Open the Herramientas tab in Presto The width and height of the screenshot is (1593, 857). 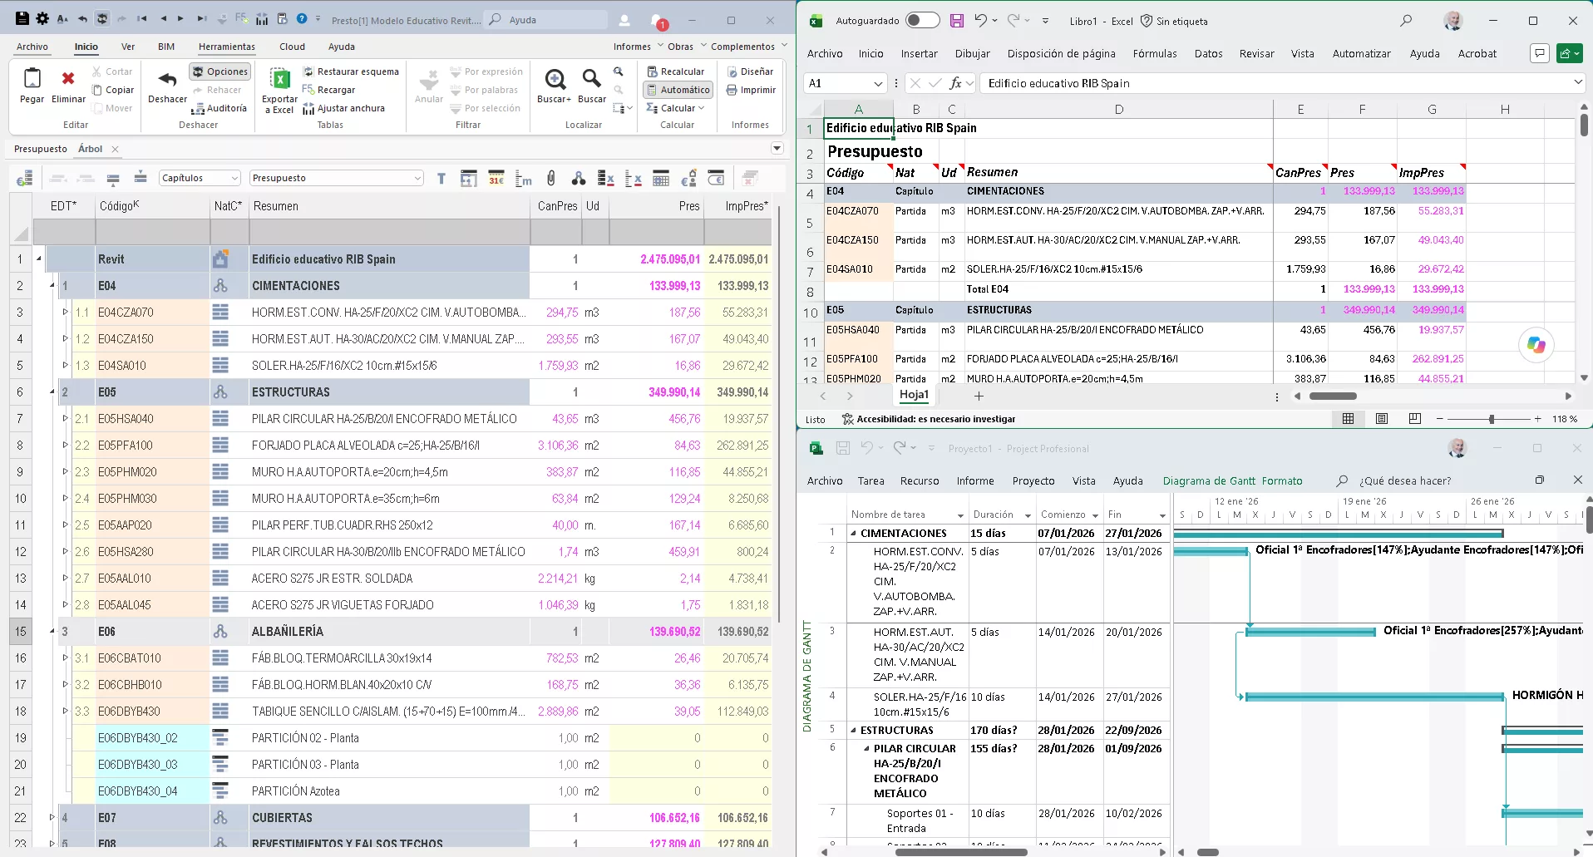(x=227, y=47)
